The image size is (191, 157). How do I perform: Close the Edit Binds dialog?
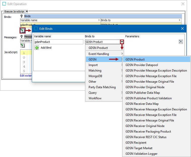[182, 29]
